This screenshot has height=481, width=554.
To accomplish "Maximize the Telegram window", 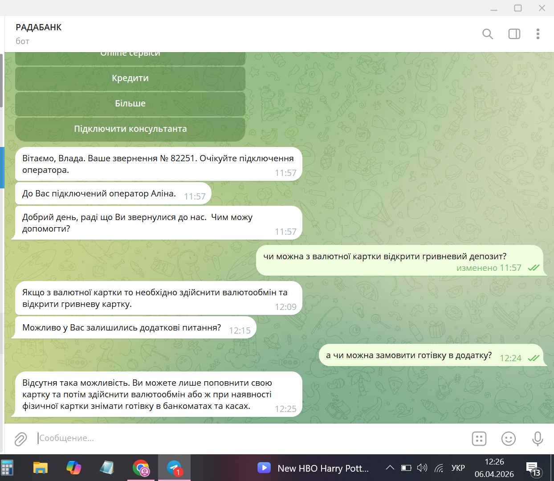I will (518, 8).
